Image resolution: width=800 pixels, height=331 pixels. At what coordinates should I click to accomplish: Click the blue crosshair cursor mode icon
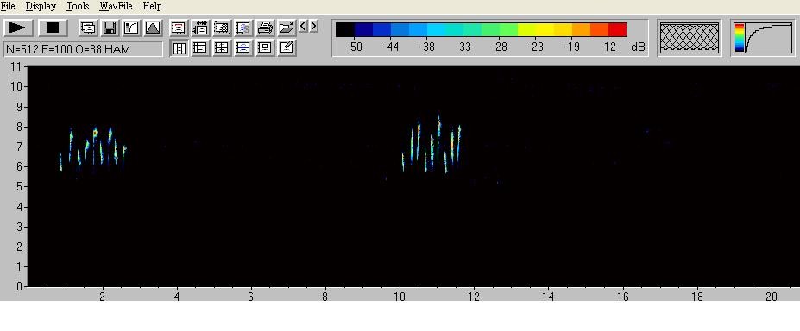(x=243, y=48)
